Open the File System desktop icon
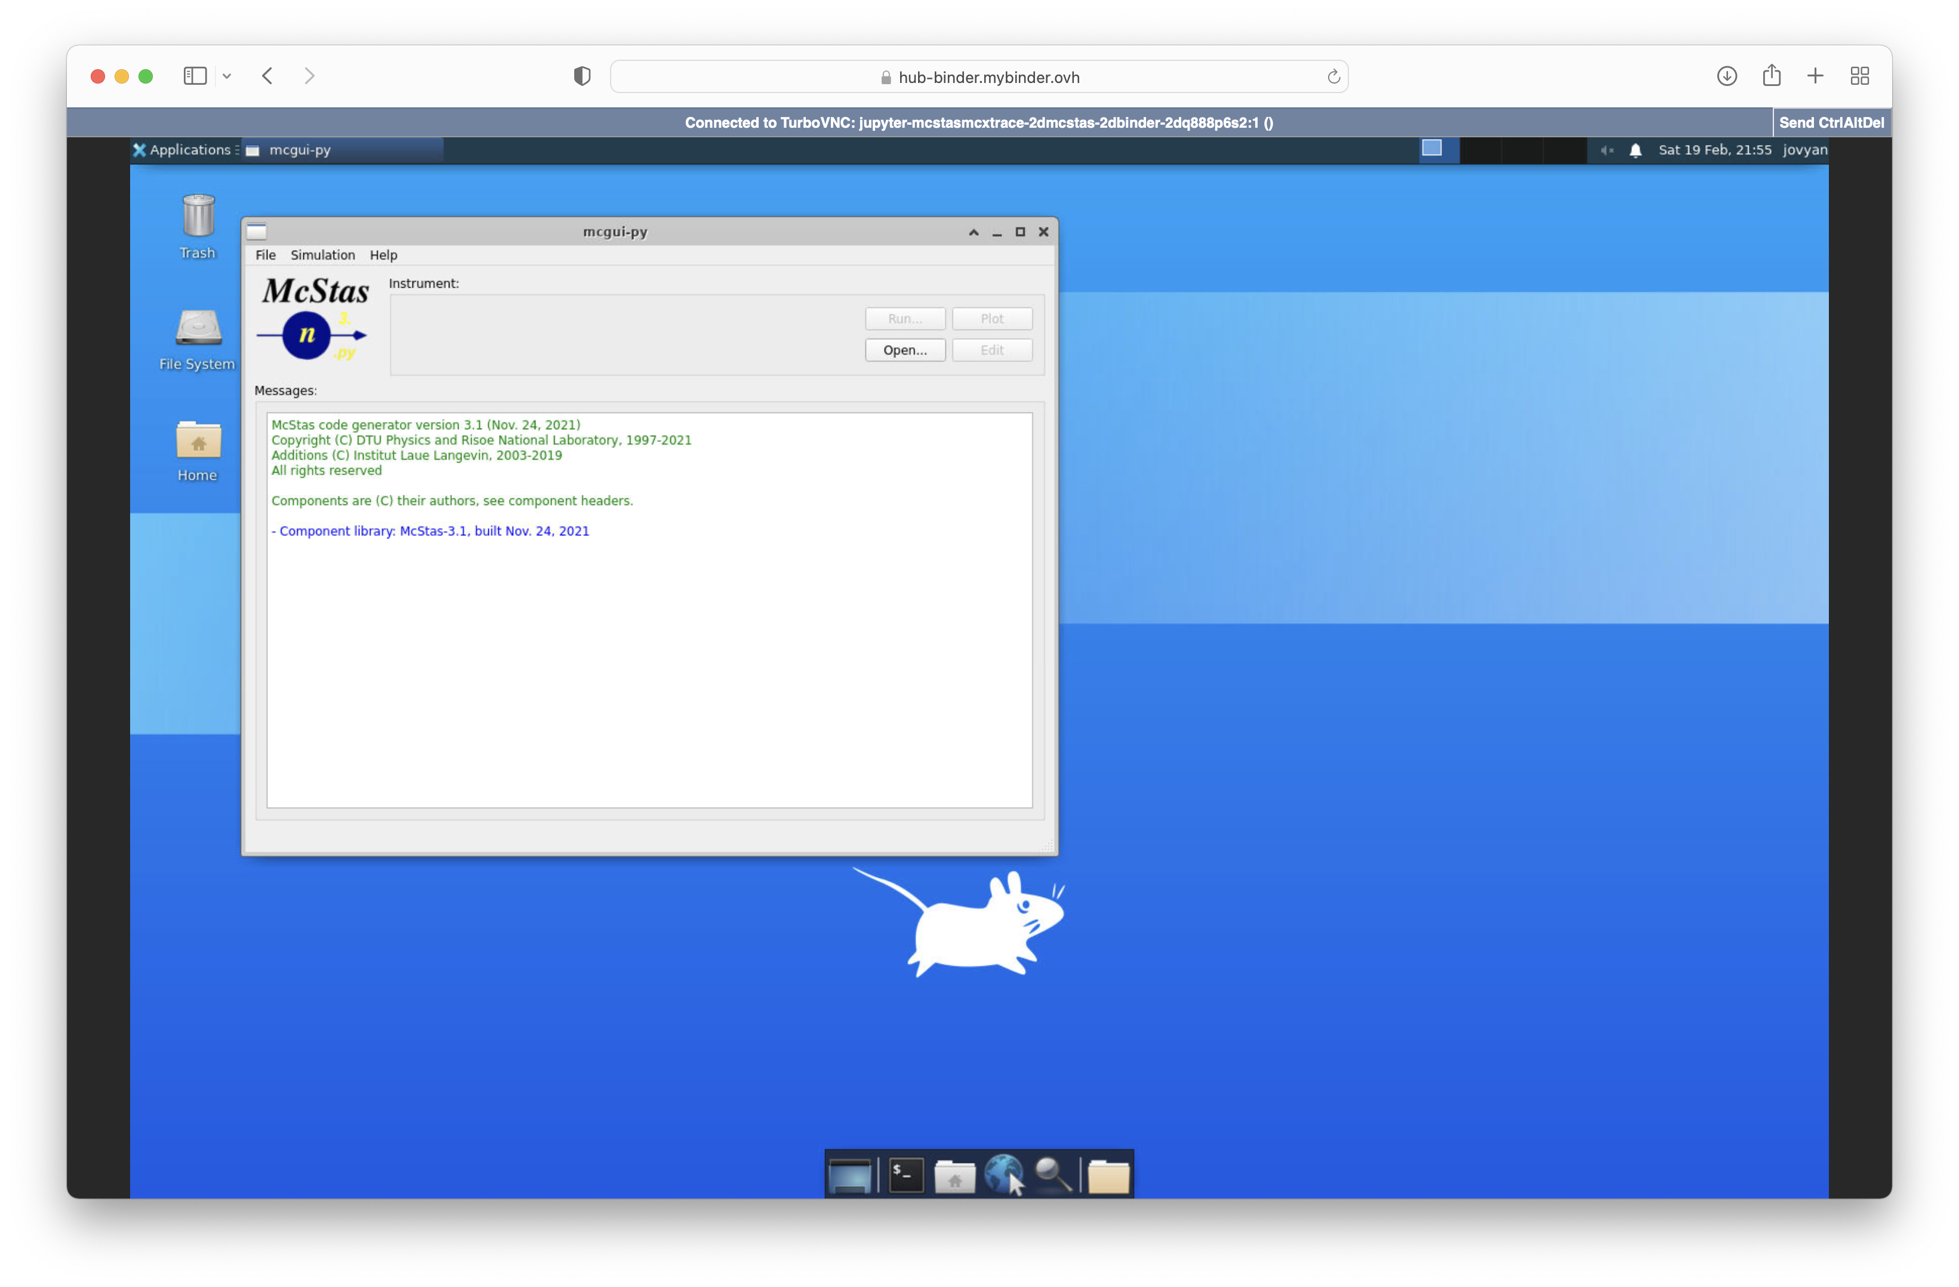 click(198, 328)
